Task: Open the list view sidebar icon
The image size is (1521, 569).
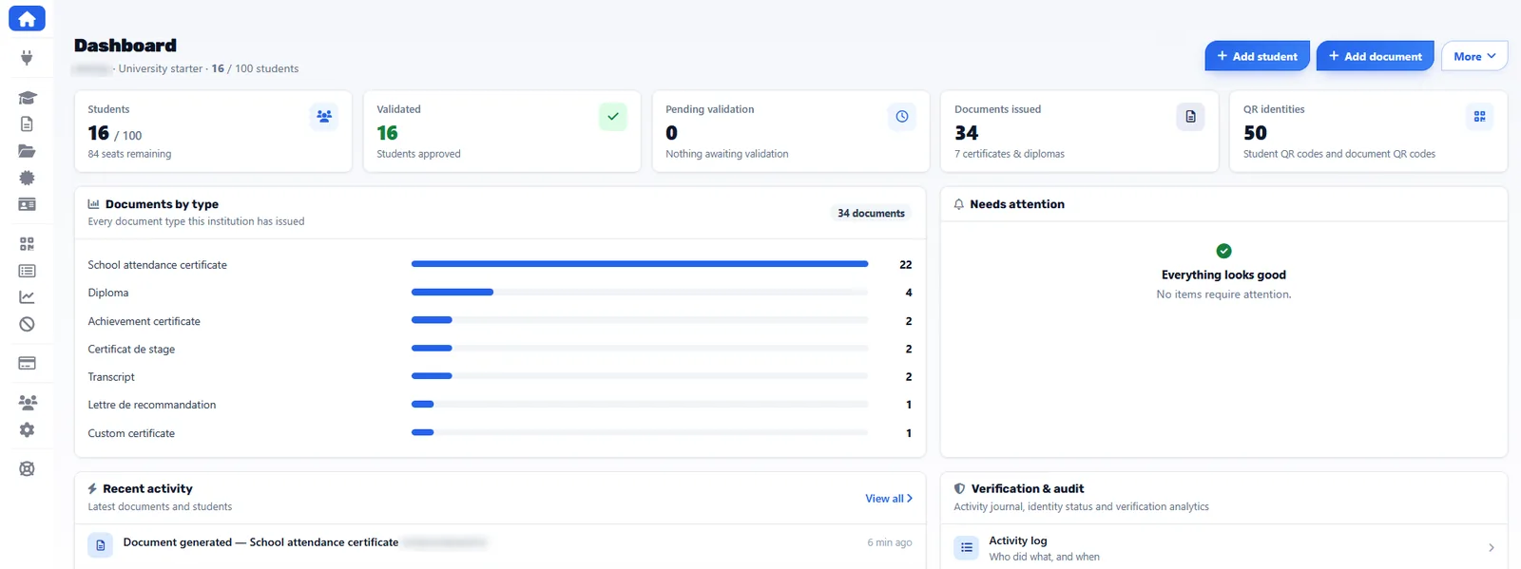Action: (x=27, y=271)
